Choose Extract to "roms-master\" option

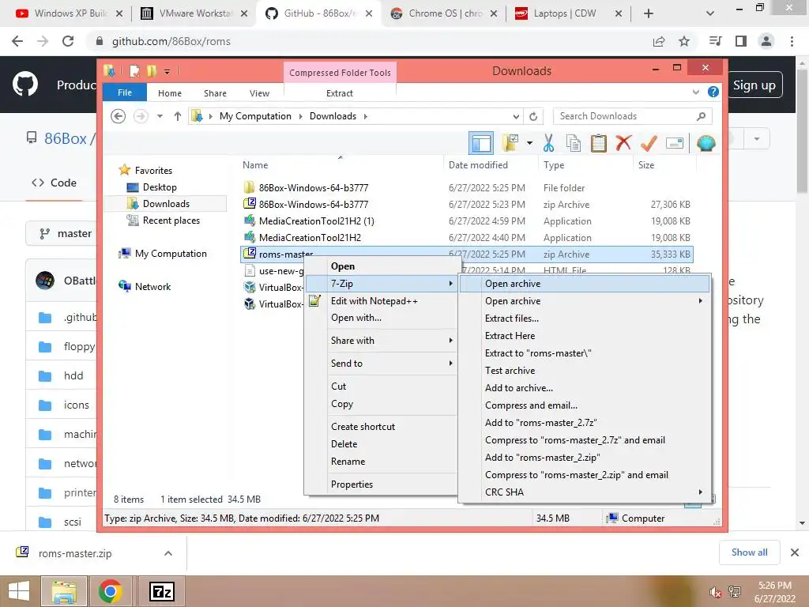coord(585,353)
